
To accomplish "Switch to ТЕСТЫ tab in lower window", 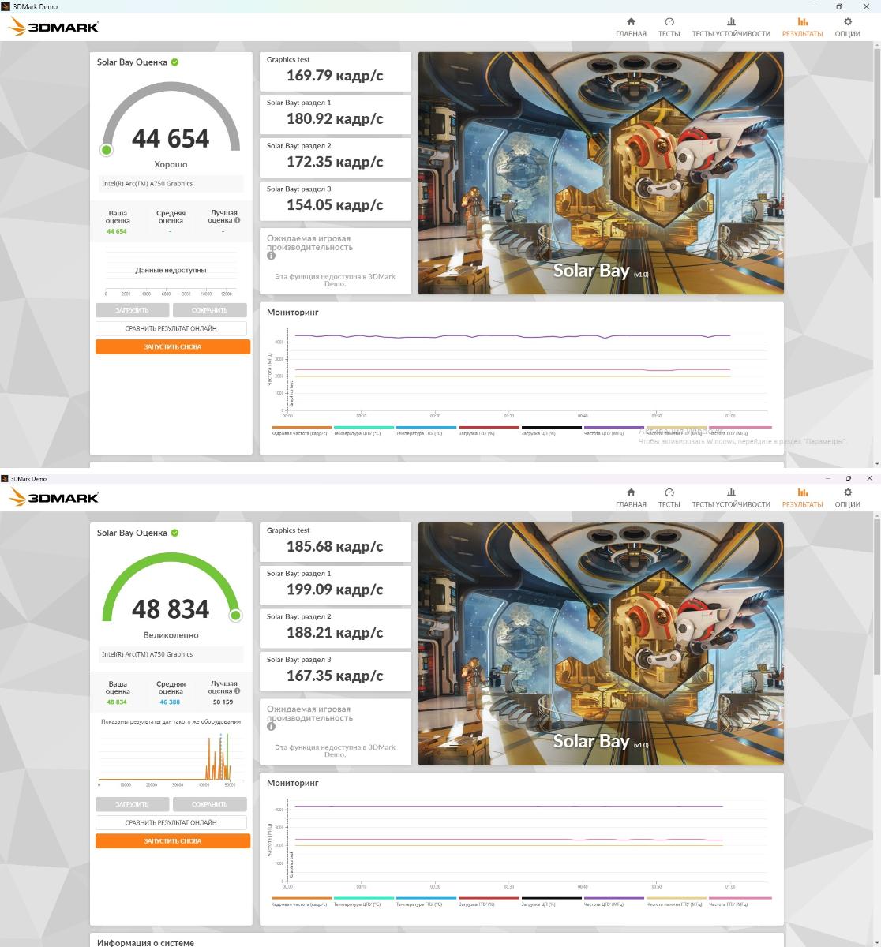I will pyautogui.click(x=669, y=497).
